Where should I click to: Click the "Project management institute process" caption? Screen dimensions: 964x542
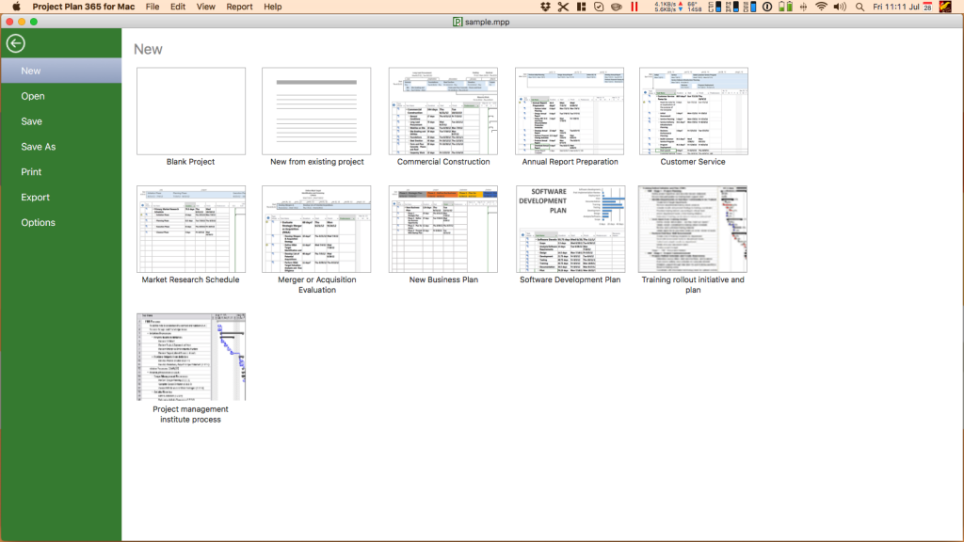click(190, 414)
